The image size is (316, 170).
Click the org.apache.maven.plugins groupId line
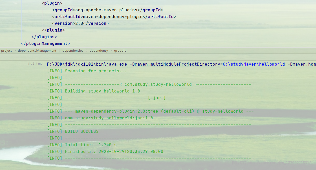pyautogui.click(x=108, y=10)
